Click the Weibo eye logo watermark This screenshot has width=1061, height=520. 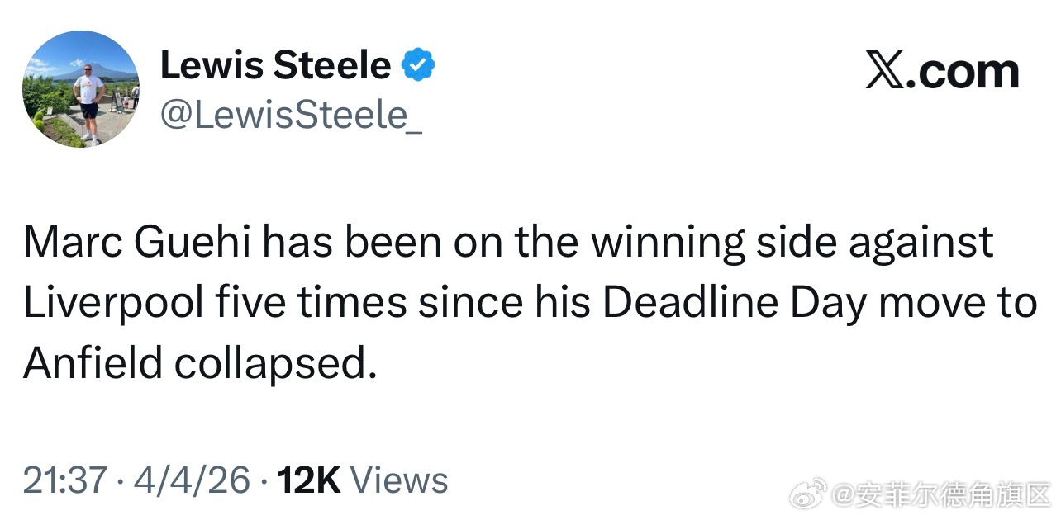pos(807,495)
